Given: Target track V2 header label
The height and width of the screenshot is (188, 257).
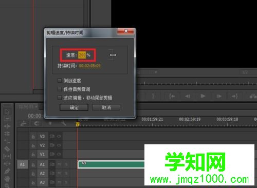Looking at the screenshot, I should [42, 145].
